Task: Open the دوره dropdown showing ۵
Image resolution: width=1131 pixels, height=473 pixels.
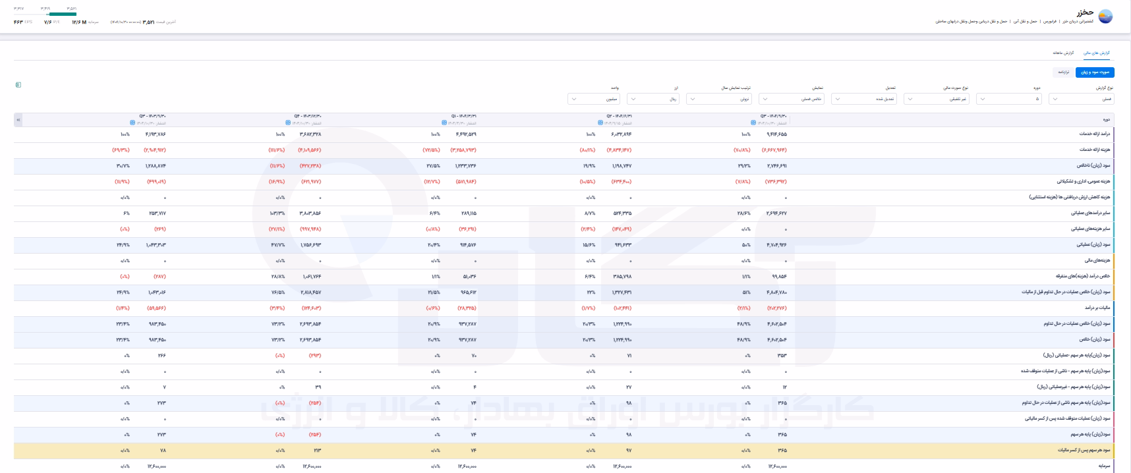Action: 1008,99
